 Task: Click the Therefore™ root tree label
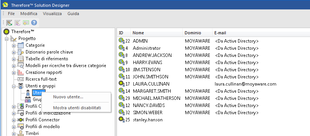(23, 32)
